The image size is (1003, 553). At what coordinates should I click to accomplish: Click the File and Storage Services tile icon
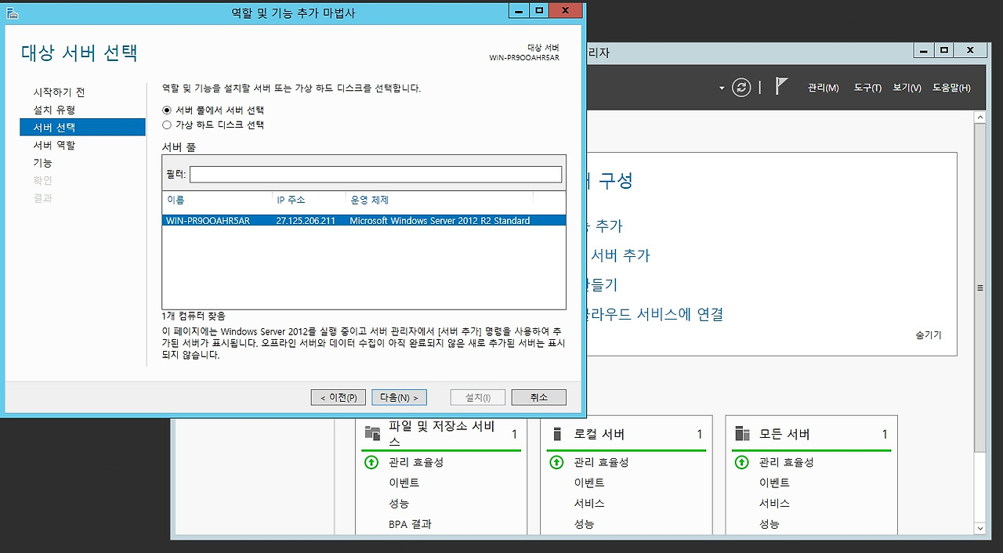tap(372, 434)
